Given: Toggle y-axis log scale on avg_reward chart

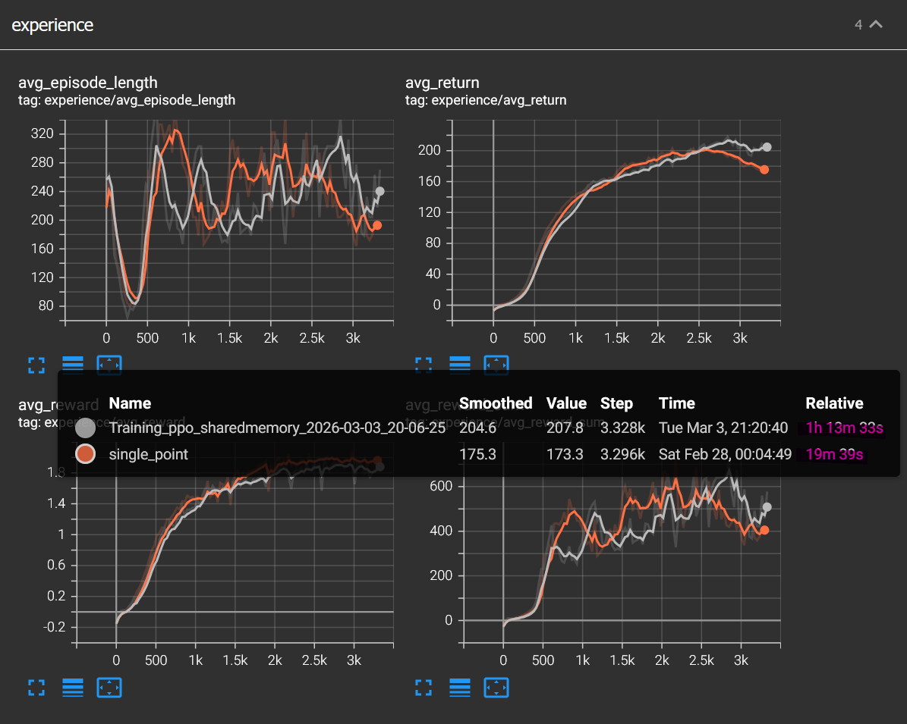Looking at the screenshot, I should (x=73, y=688).
